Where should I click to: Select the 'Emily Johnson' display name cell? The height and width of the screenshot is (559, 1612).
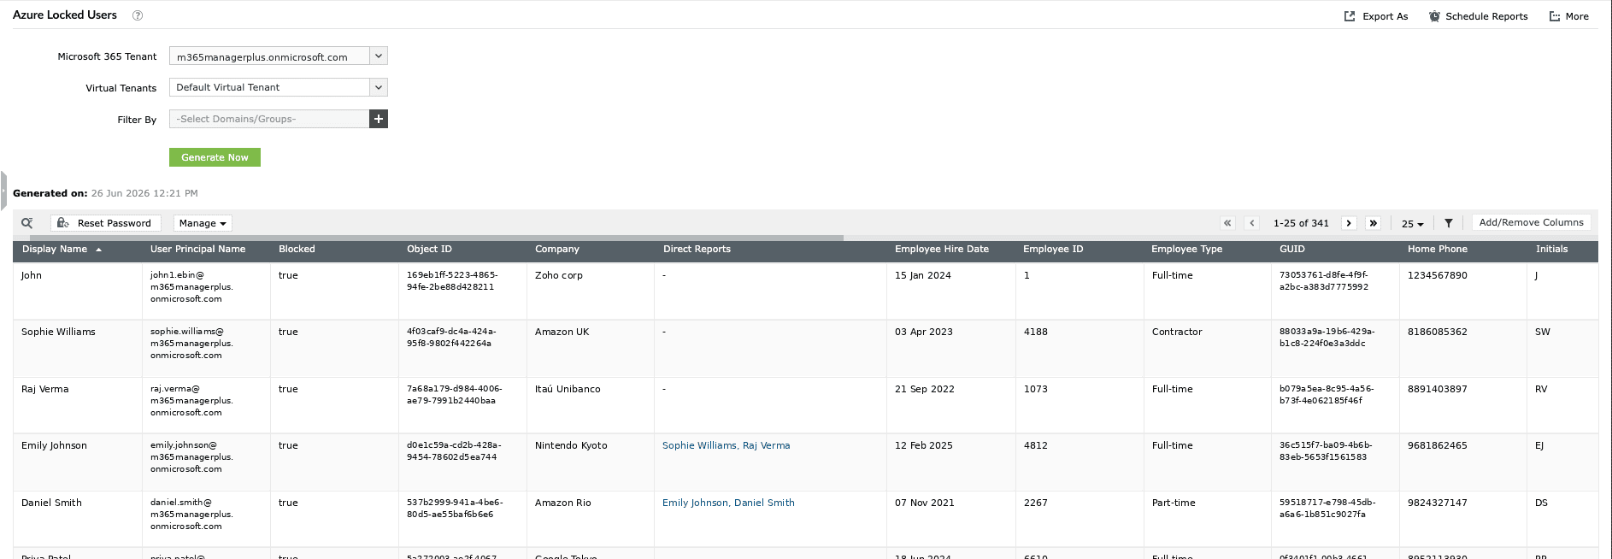tap(54, 445)
